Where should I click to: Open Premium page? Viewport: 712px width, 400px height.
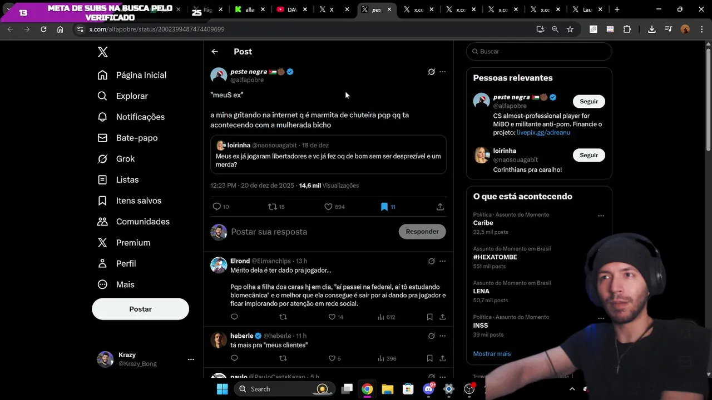click(x=124, y=243)
